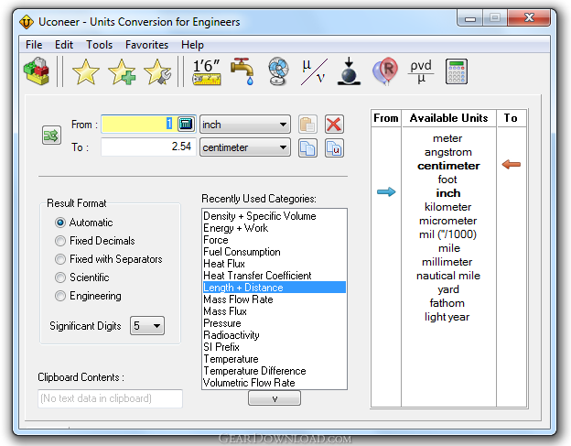The height and width of the screenshot is (446, 571).
Task: Select Force category
Action: [x=275, y=240]
